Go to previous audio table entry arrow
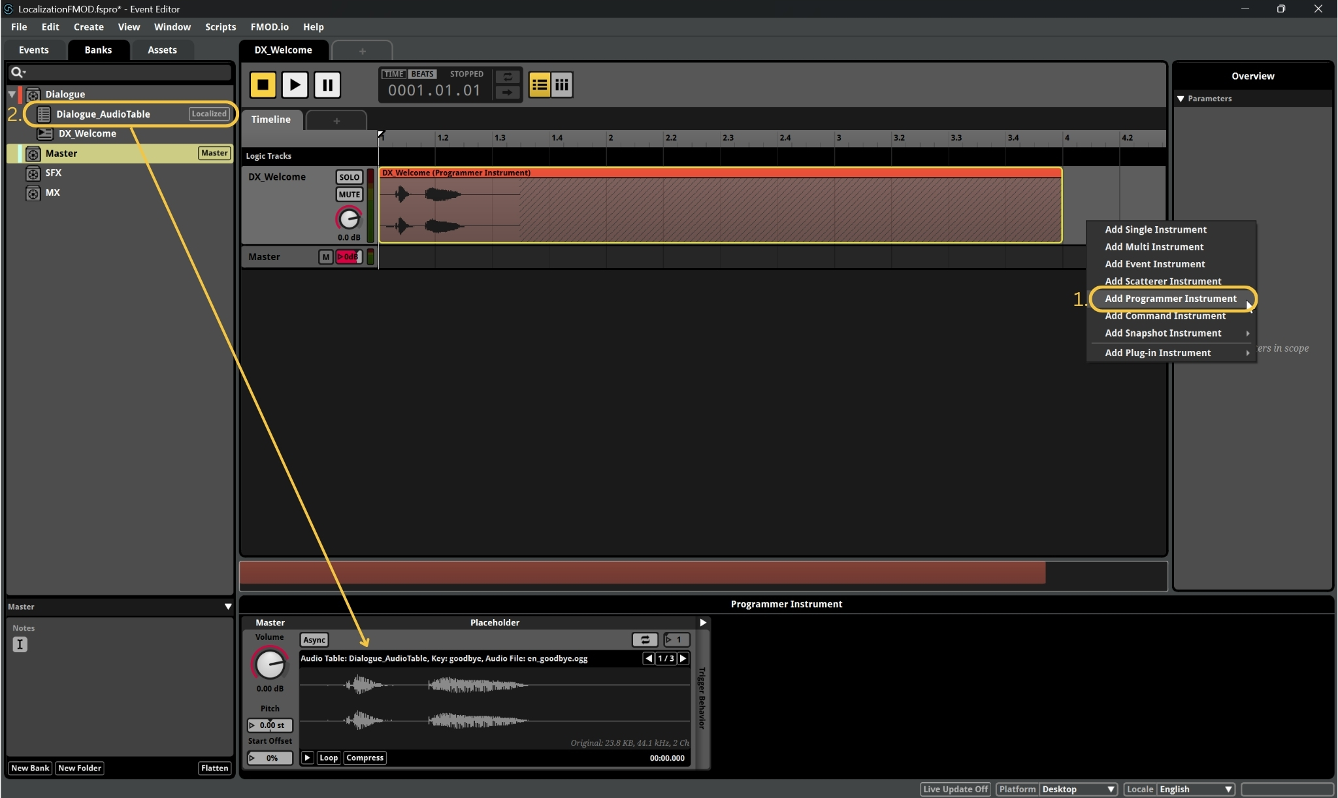 648,658
